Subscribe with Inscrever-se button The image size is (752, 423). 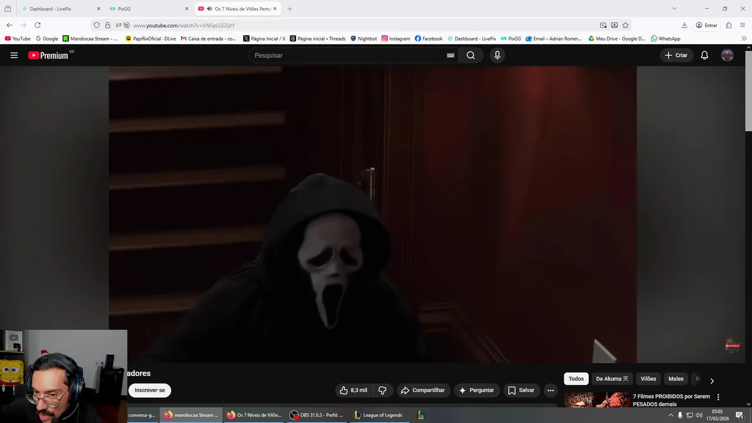tap(150, 390)
